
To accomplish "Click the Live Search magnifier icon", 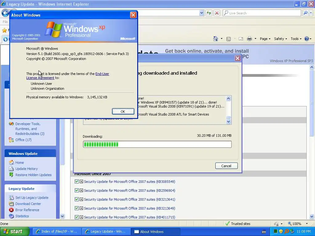I will [305, 13].
